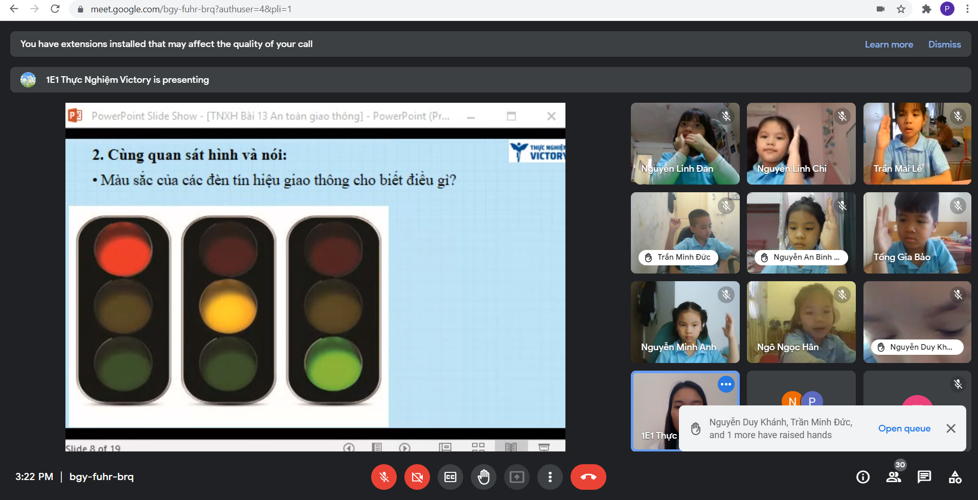Open Chrome's three-dot browser menu
This screenshot has height=500, width=978.
pyautogui.click(x=967, y=9)
